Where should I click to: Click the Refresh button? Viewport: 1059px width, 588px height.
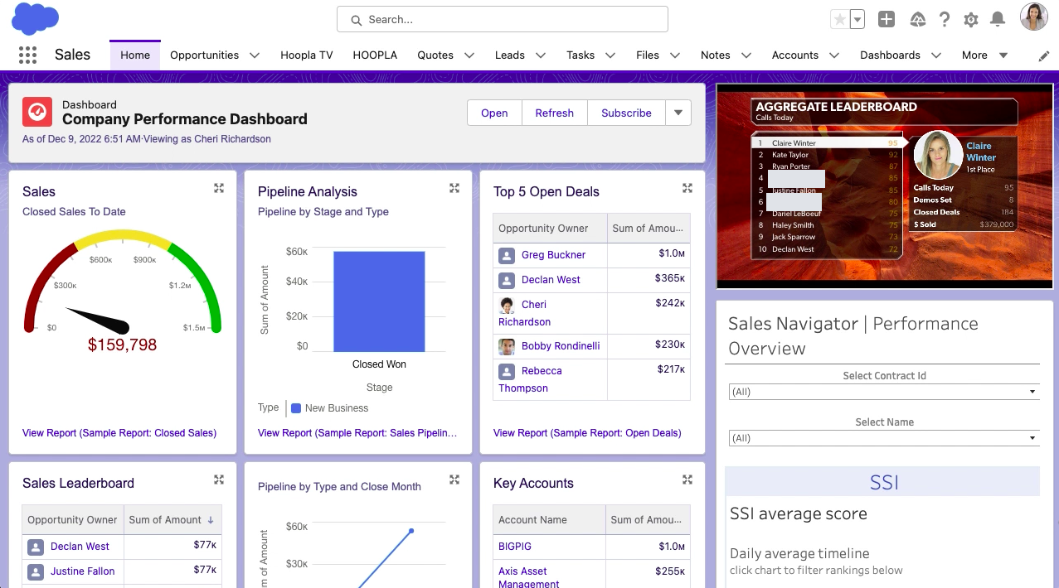(x=555, y=113)
